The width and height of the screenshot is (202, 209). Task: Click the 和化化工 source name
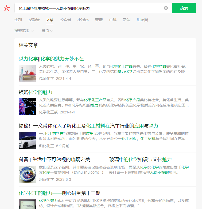coord(46,146)
